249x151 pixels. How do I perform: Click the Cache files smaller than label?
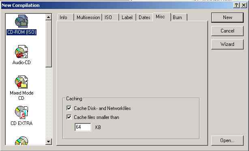(x=97, y=117)
